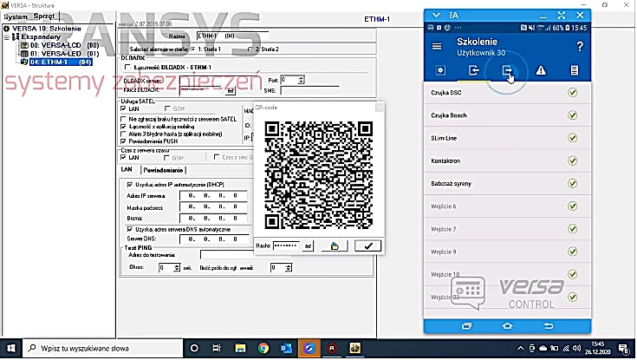637x360 pixels.
Task: Select Strefa 2 for sabotage alarm
Action: [x=250, y=49]
